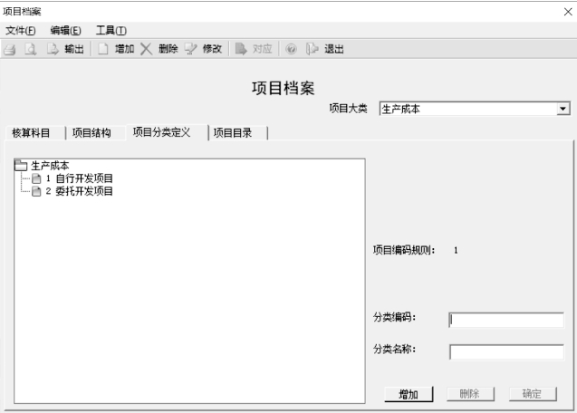Click the bottom 删除 button

470,394
